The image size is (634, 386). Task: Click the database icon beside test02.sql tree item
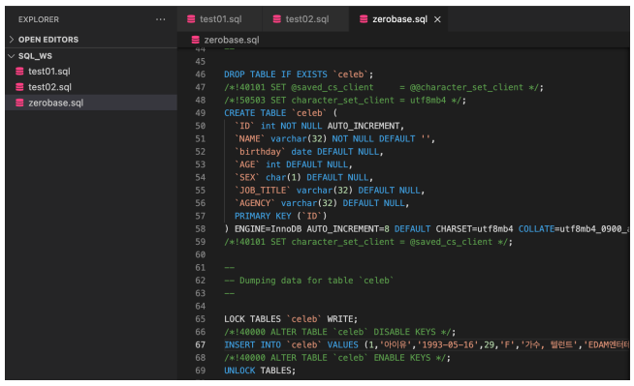(19, 87)
